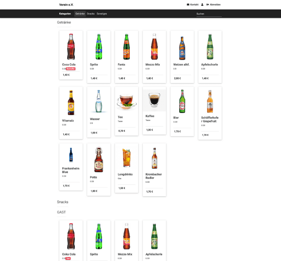281x261 pixels.
Task: Click the Krombacher Radler product name
Action: click(x=154, y=176)
